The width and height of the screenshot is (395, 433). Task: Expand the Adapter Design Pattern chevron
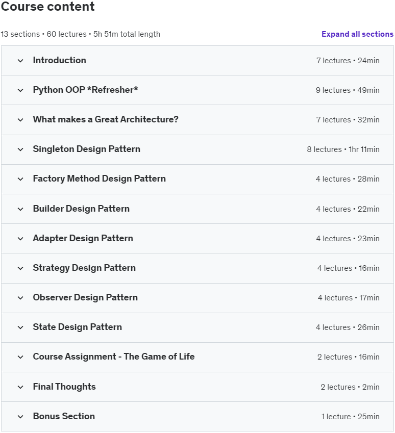pyautogui.click(x=20, y=239)
